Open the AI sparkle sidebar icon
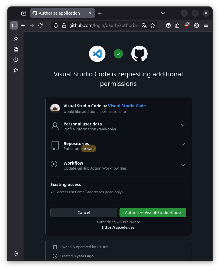 coord(16,39)
